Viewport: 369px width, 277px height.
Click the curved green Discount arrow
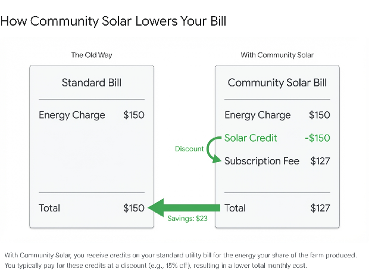click(214, 150)
